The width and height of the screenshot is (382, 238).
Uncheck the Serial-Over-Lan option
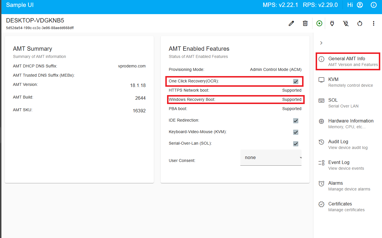point(295,143)
